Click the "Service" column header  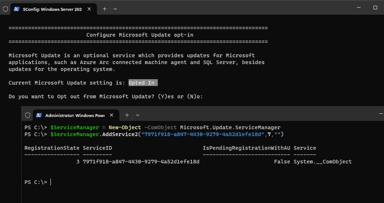(305, 148)
